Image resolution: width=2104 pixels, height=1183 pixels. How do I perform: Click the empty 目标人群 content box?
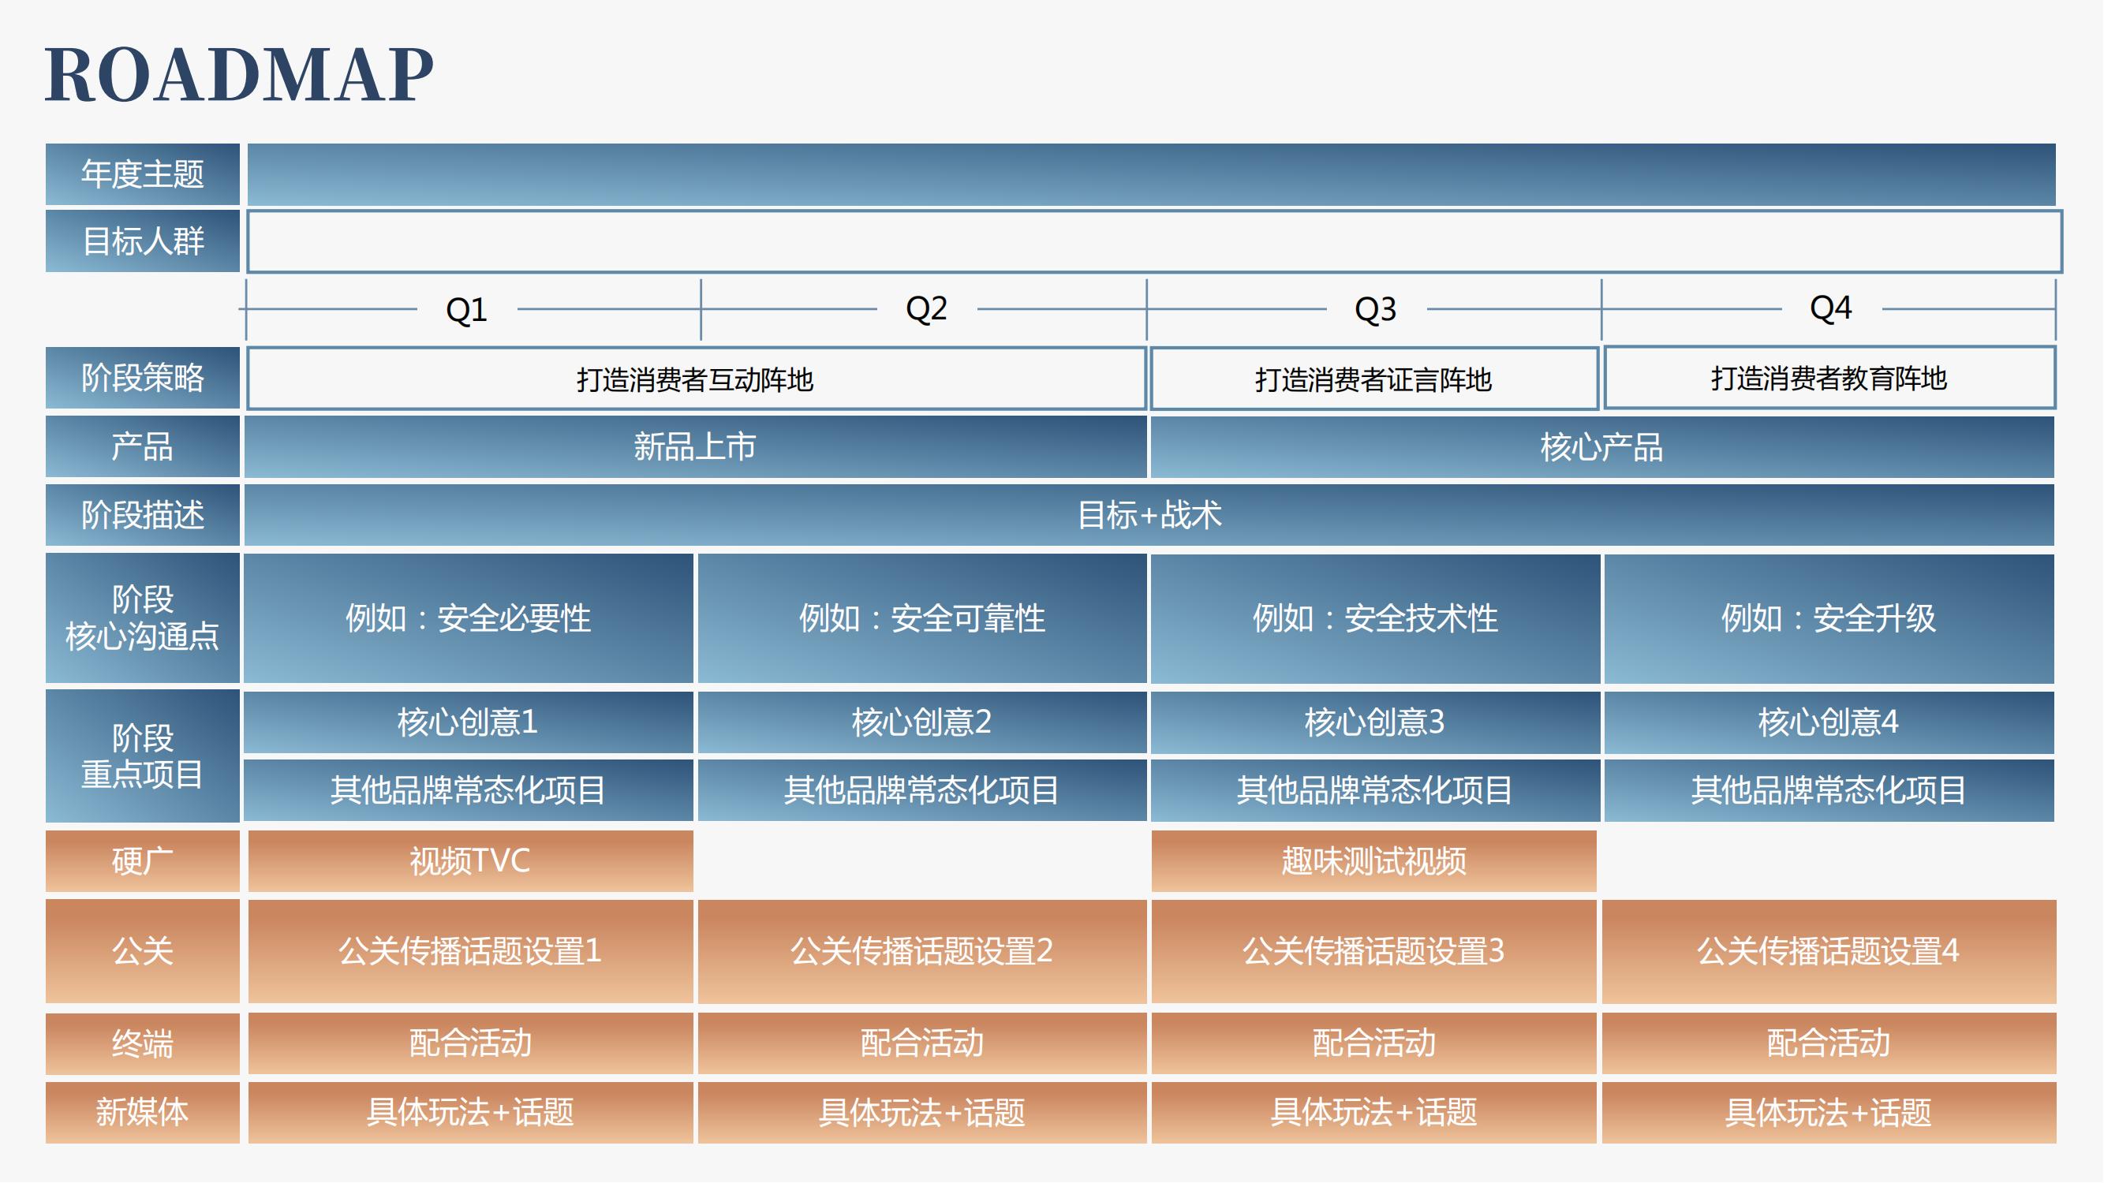[x=1154, y=241]
